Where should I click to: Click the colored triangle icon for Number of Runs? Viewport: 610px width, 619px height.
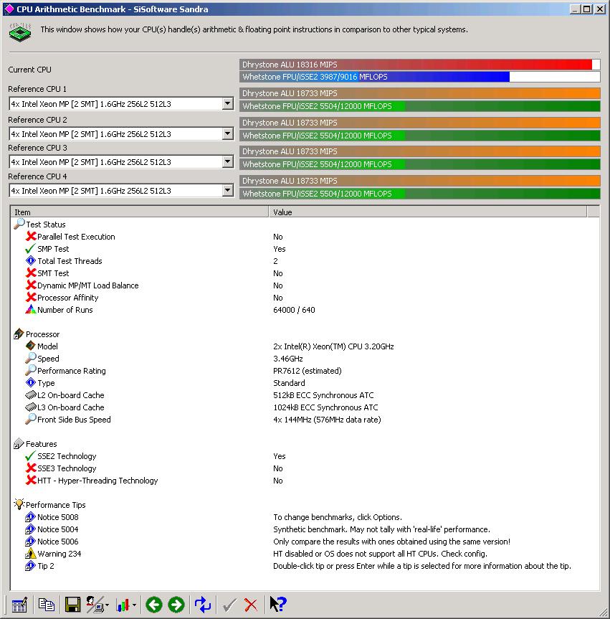(30, 310)
